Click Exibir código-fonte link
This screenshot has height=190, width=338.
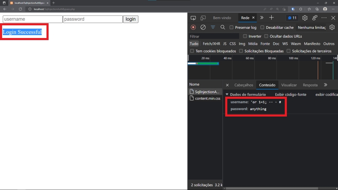[x=291, y=95]
